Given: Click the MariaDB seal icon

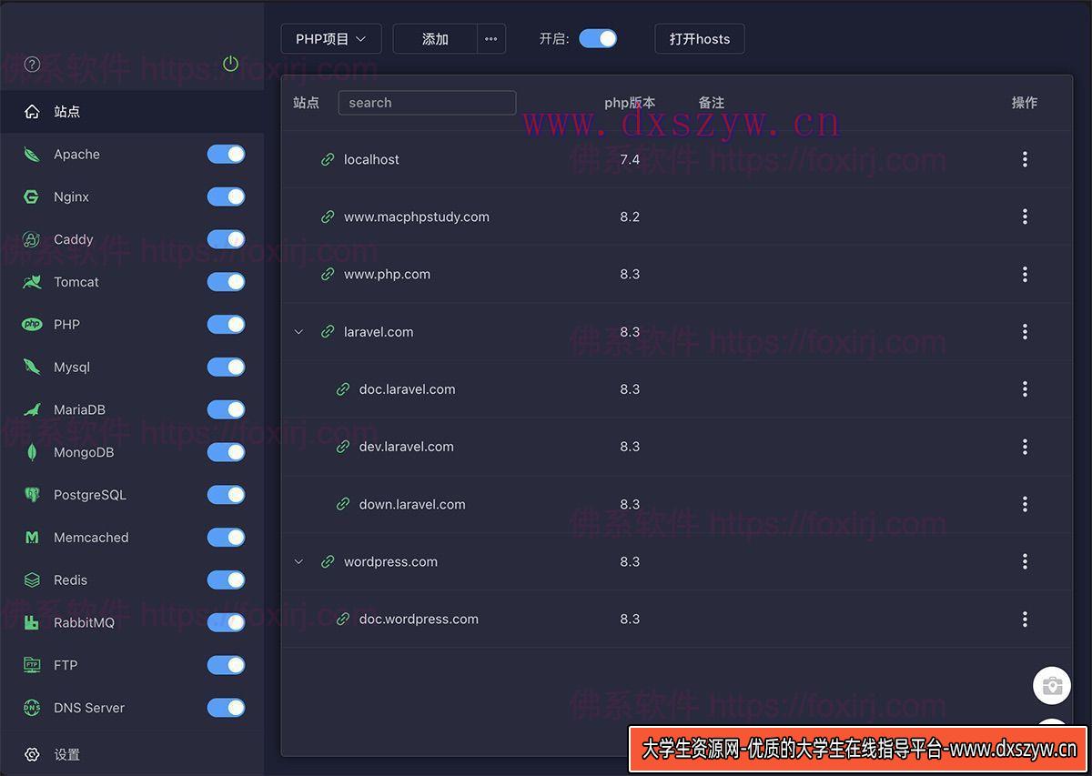Looking at the screenshot, I should coord(32,409).
